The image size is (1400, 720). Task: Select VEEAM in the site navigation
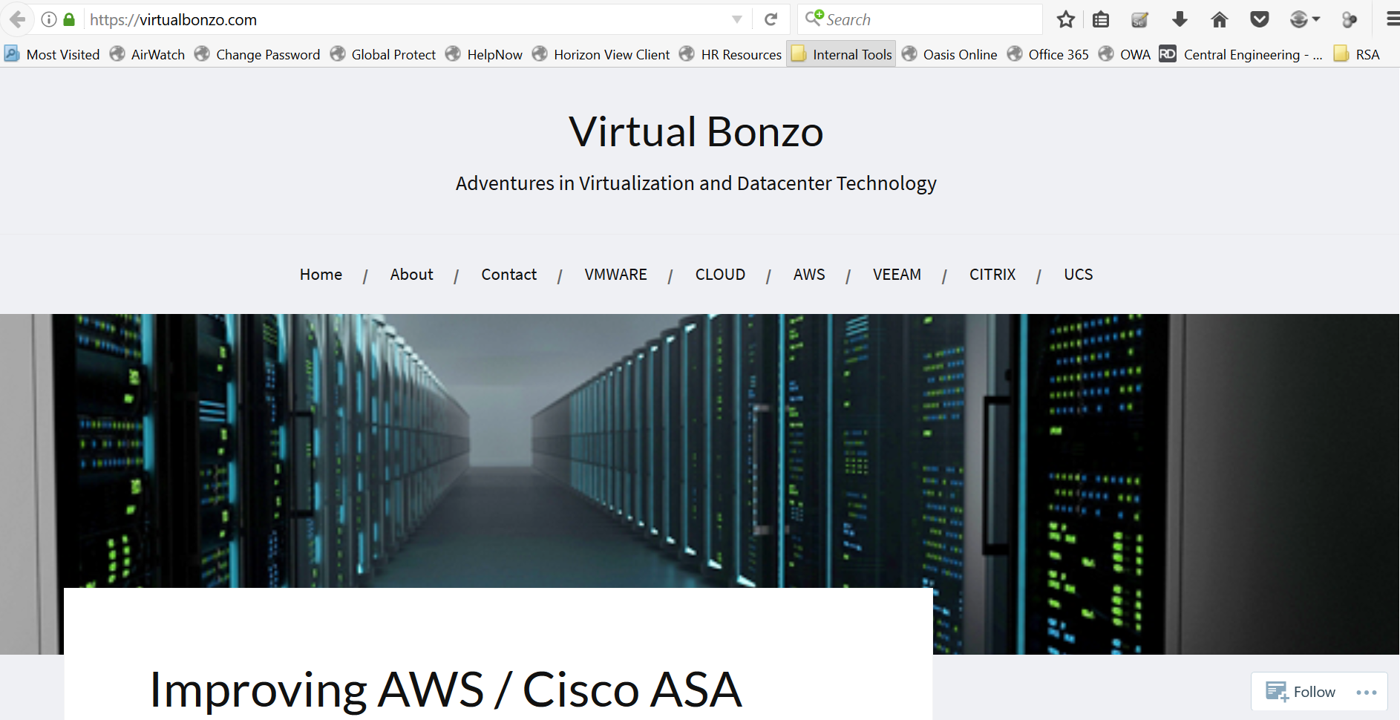point(897,275)
